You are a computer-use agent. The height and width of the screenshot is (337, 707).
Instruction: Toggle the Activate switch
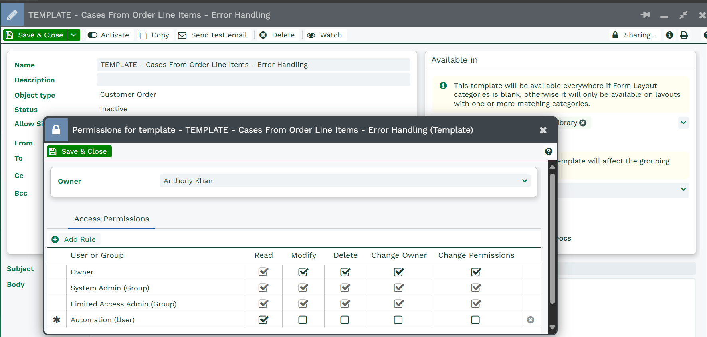coord(93,35)
